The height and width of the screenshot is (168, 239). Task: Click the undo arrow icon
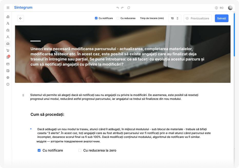pos(118,8)
